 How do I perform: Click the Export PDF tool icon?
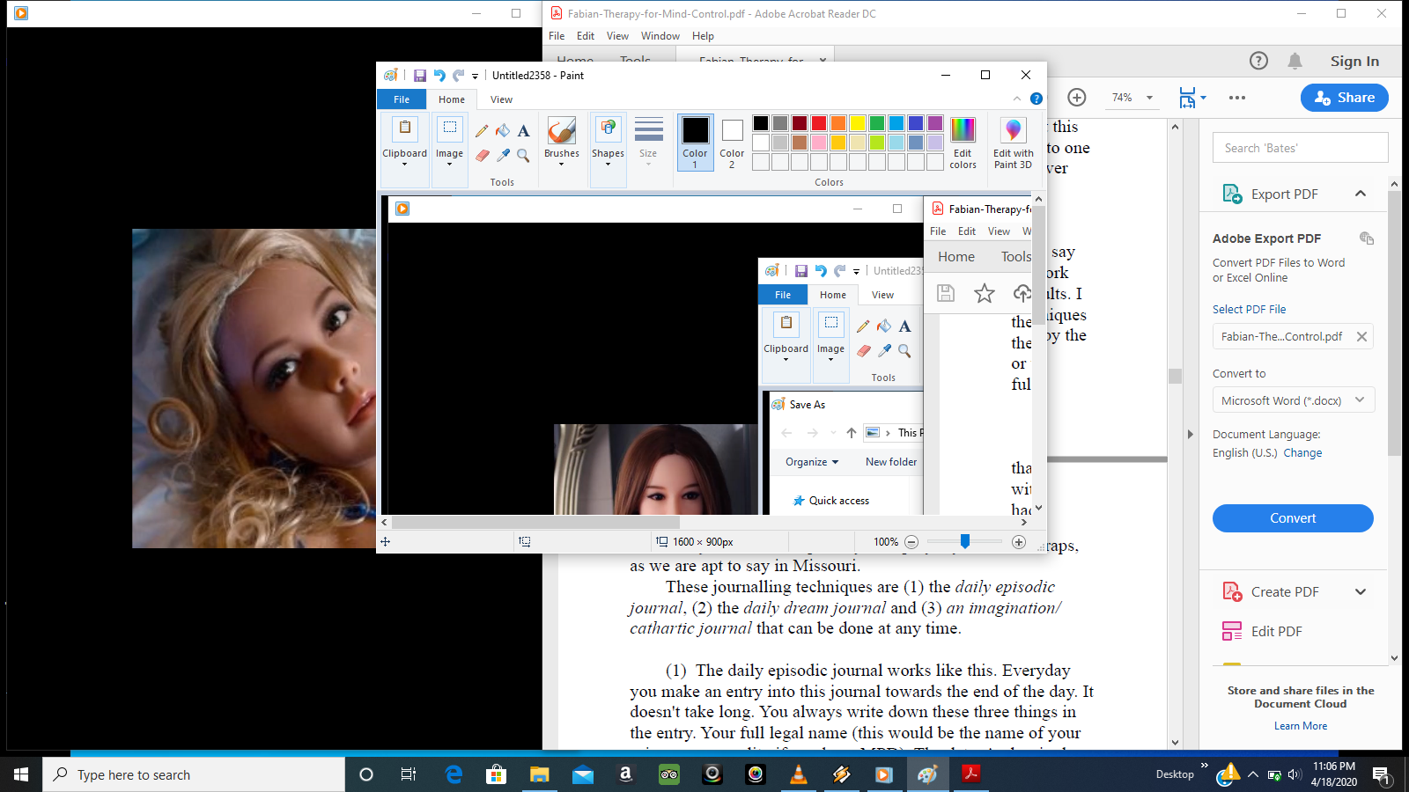(x=1232, y=194)
